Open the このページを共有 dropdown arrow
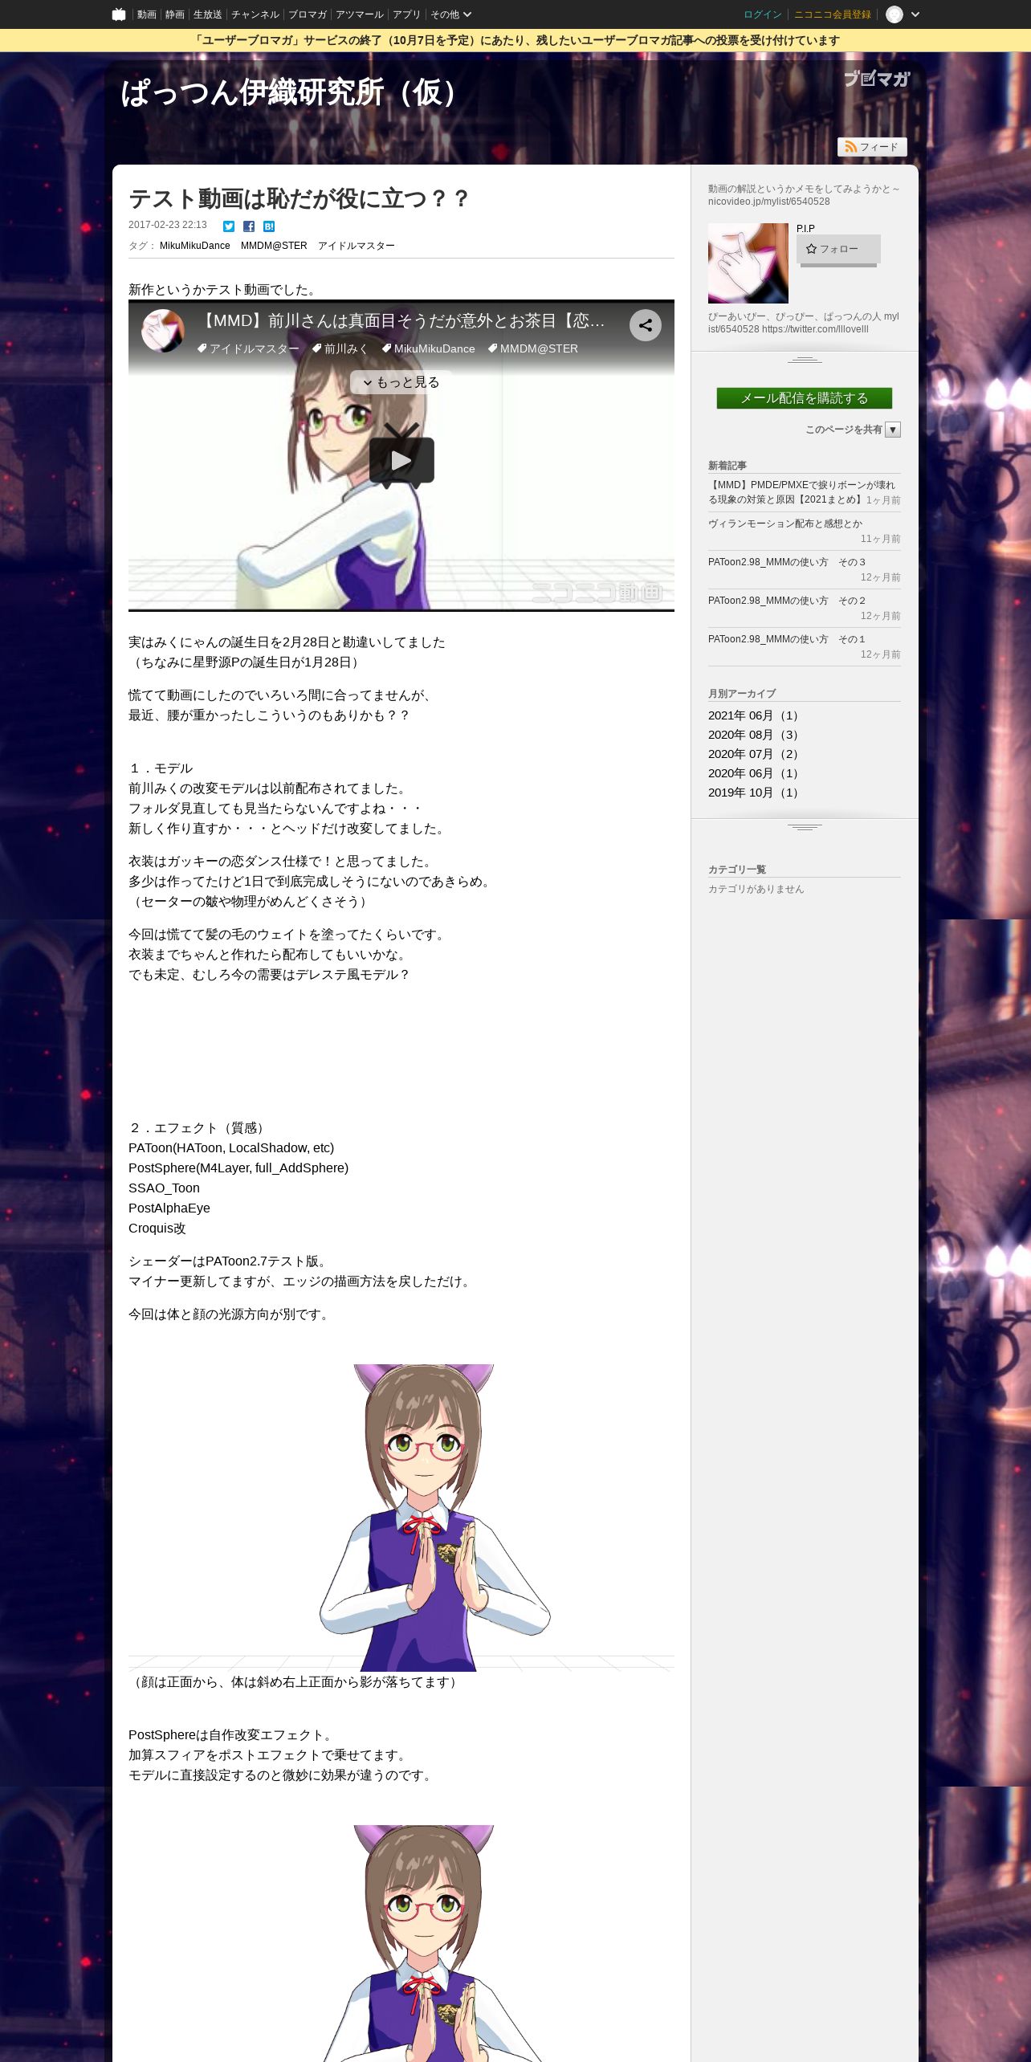 pos(893,430)
